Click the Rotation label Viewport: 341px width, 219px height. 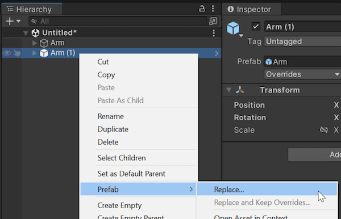250,117
